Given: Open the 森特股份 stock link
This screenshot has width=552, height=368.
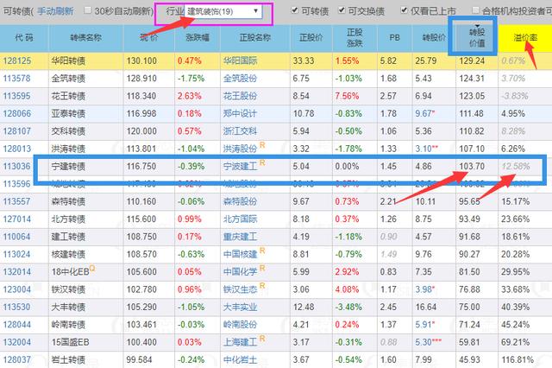Looking at the screenshot, I should pyautogui.click(x=240, y=201).
